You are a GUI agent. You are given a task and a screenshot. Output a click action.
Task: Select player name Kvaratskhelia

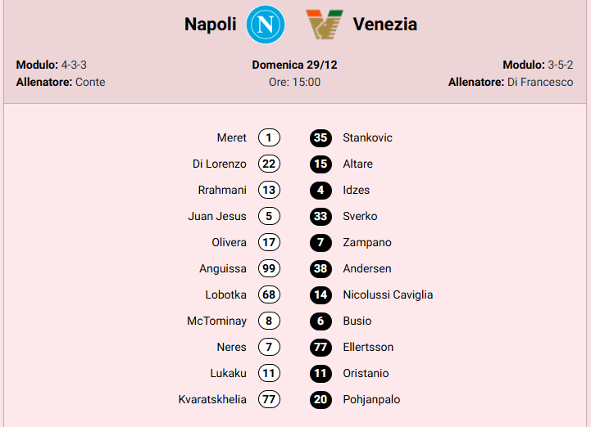point(212,399)
